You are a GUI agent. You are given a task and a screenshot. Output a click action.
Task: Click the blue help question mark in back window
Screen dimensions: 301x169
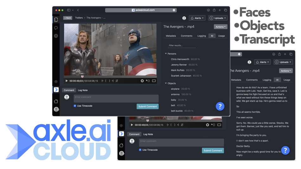(285, 150)
